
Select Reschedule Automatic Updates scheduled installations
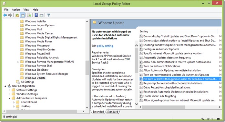pos(176,92)
